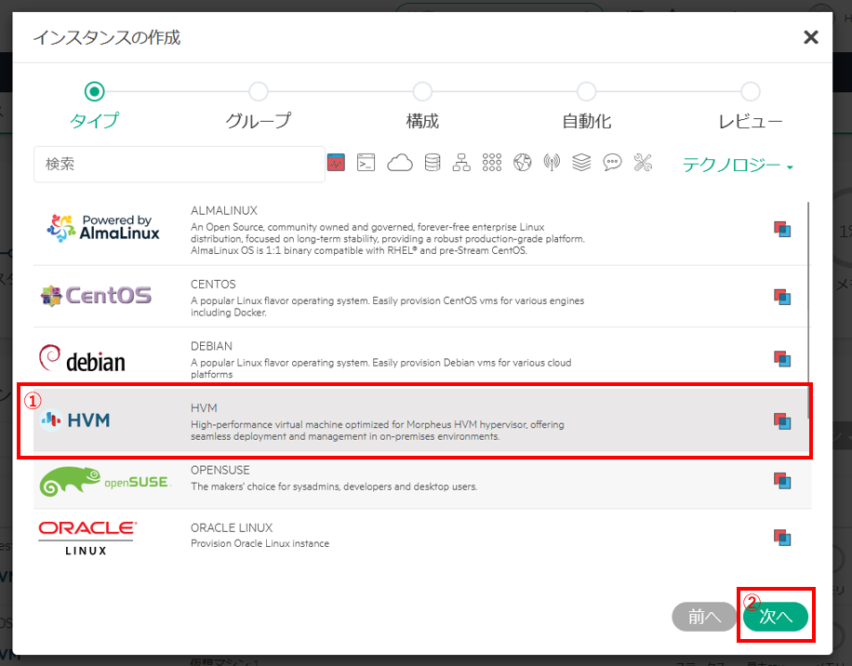Jump to the レビュー wizard step
852x666 pixels.
point(751,91)
